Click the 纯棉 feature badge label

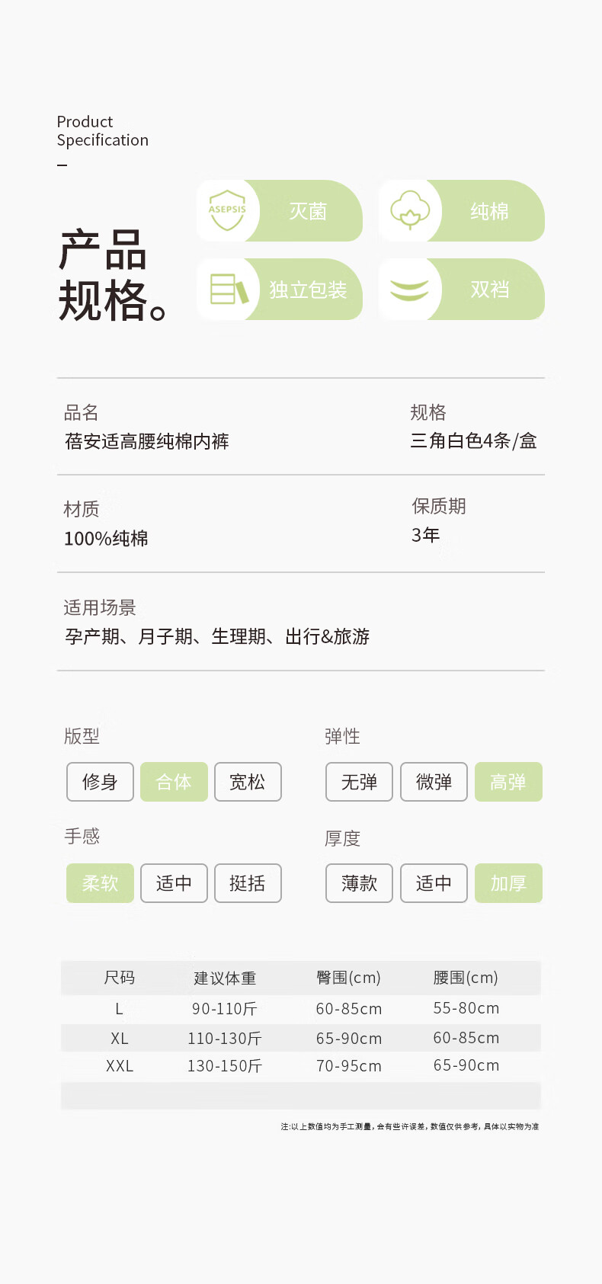click(489, 211)
